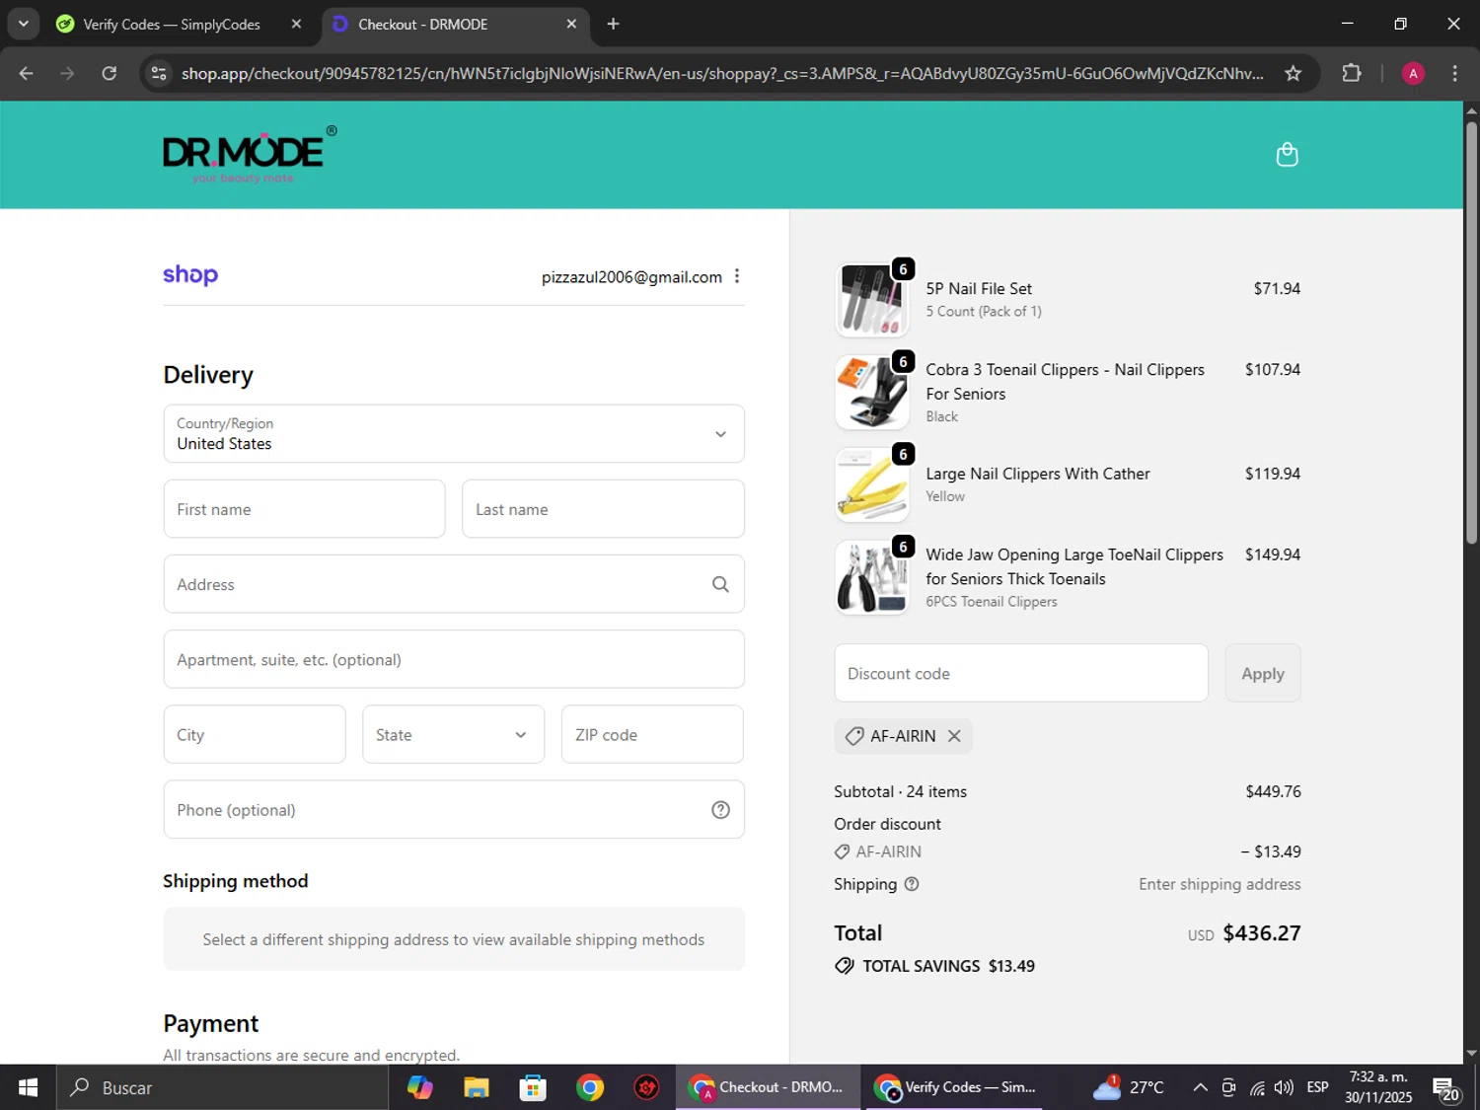This screenshot has width=1480, height=1110.
Task: Switch to the Verify Codes — SimplyCodes tab
Action: [x=172, y=24]
